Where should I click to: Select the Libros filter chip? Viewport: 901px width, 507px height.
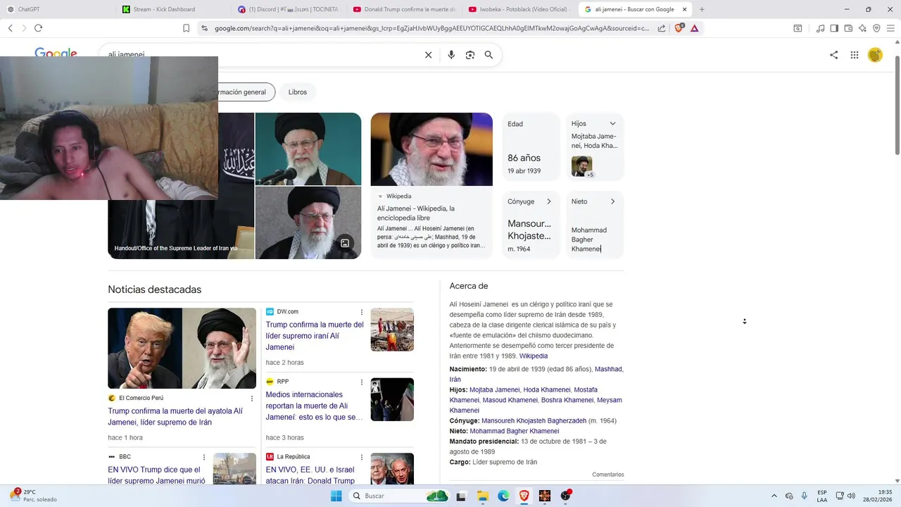click(x=298, y=92)
